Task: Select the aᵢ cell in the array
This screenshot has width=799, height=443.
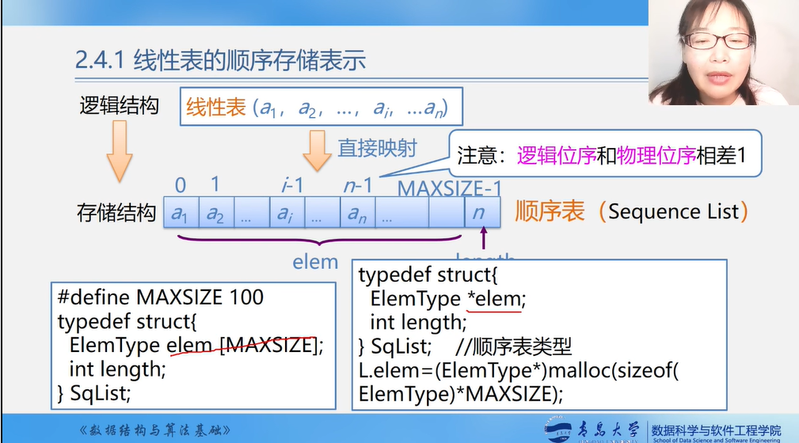Action: pos(284,214)
